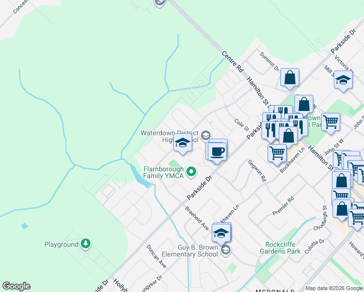Click the Chudleigh St street label
The width and height of the screenshot is (364, 292).
(321, 218)
